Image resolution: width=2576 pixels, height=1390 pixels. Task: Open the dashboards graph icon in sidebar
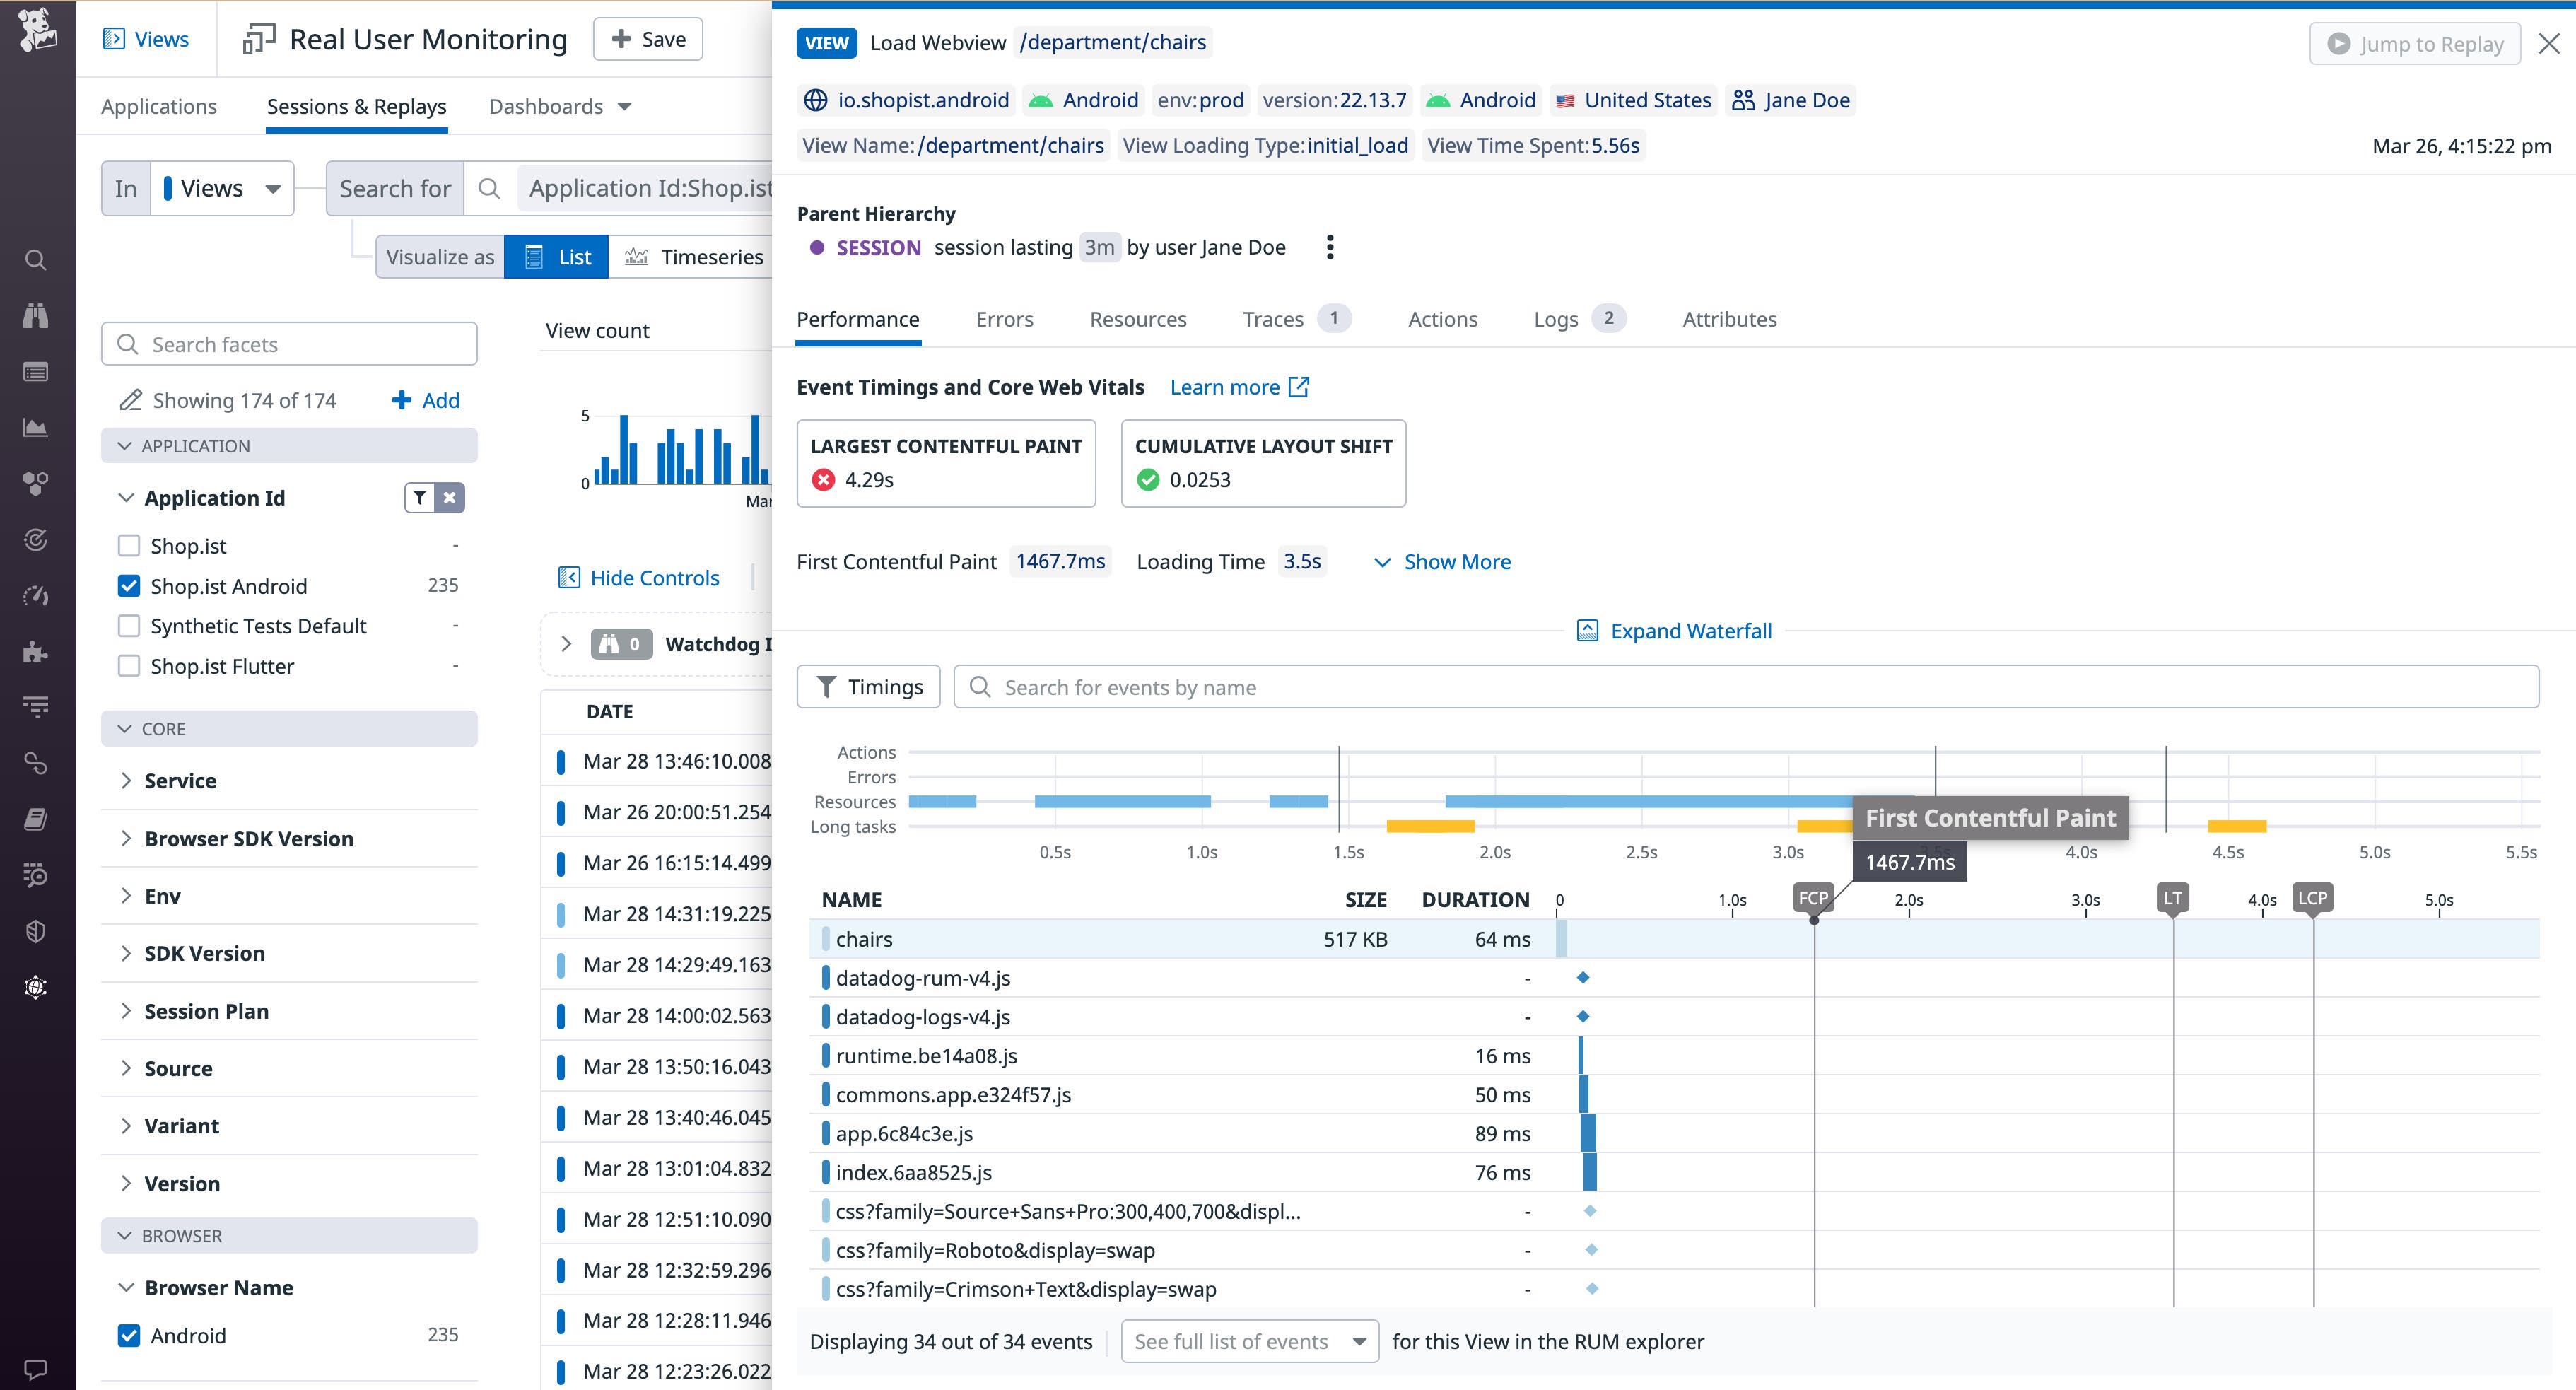(x=36, y=426)
